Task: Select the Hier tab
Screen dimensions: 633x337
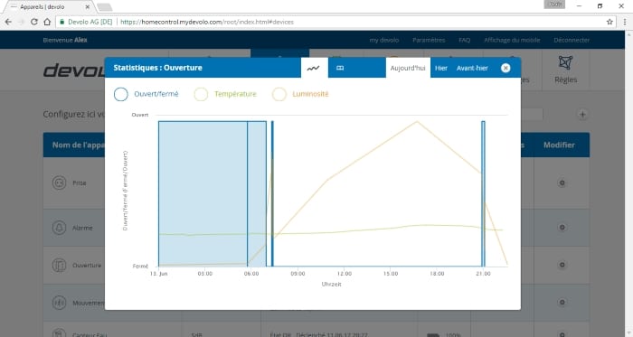Action: [x=441, y=68]
